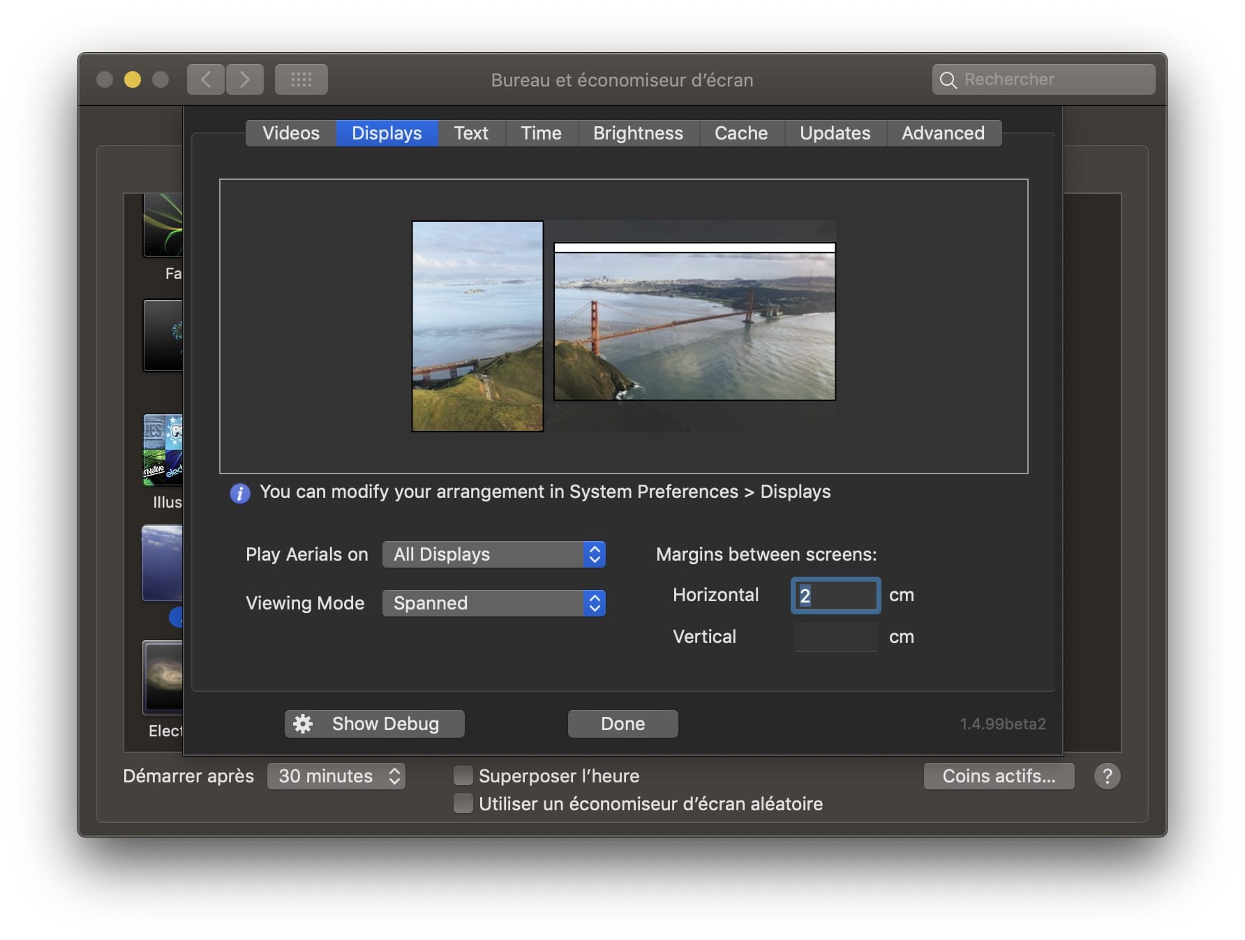Expand the Viewing Mode Spanned dropdown

(x=494, y=603)
